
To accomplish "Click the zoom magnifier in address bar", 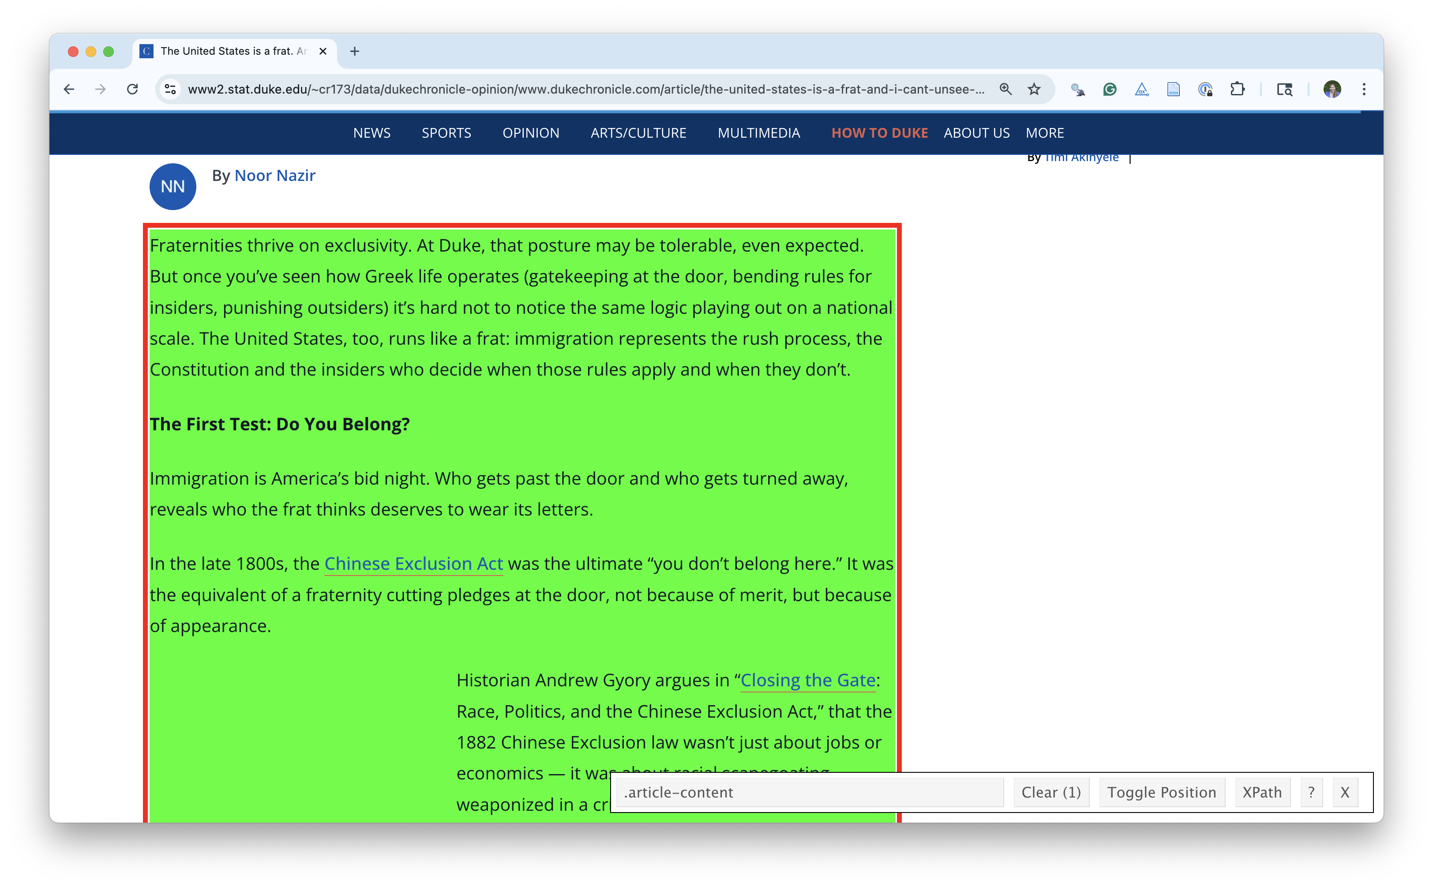I will tap(1005, 89).
